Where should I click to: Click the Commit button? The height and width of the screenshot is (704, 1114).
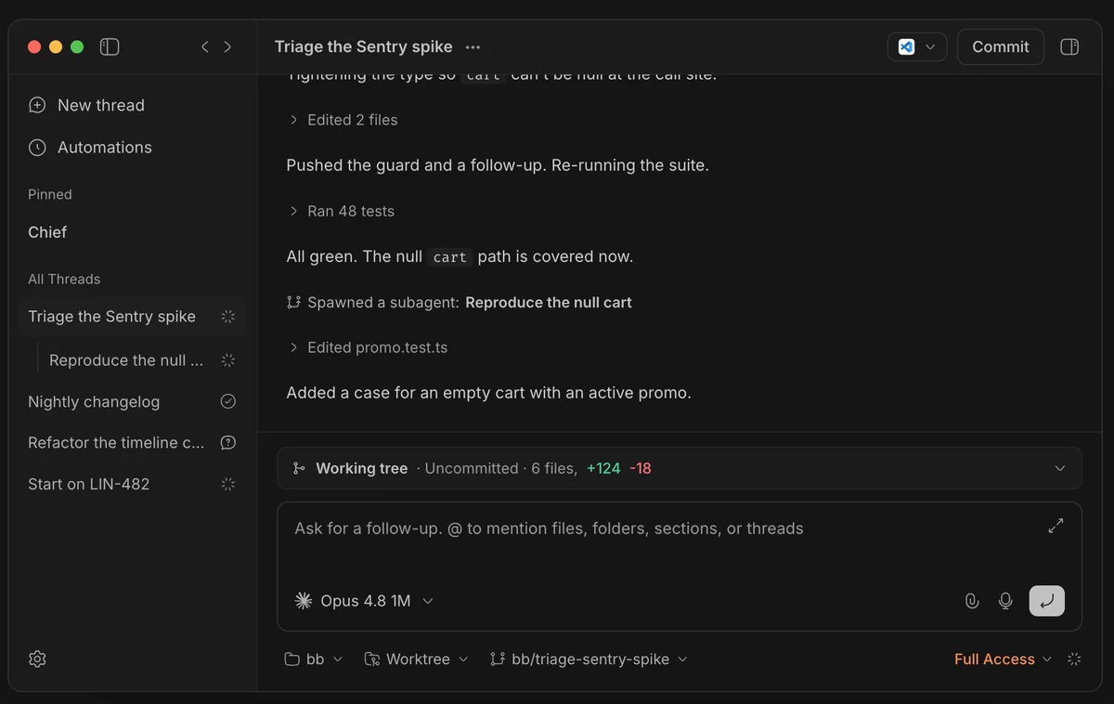1000,46
